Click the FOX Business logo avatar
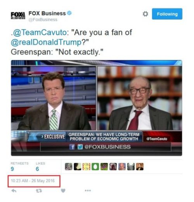This screenshot has width=194, height=202. tap(18, 16)
